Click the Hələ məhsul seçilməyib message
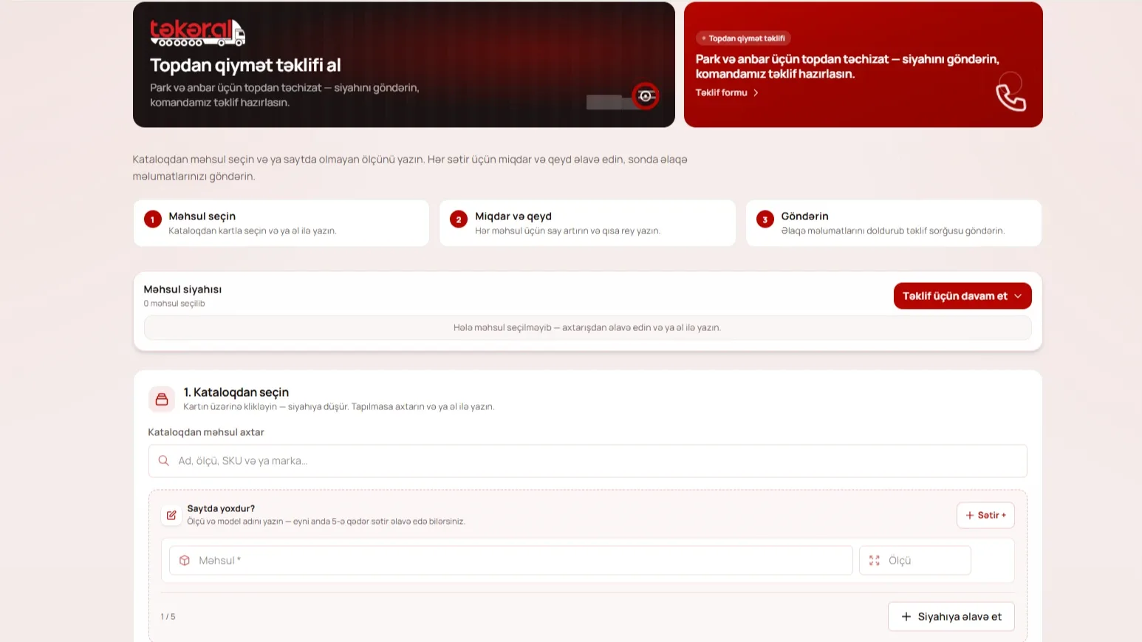The width and height of the screenshot is (1142, 642). click(x=587, y=327)
